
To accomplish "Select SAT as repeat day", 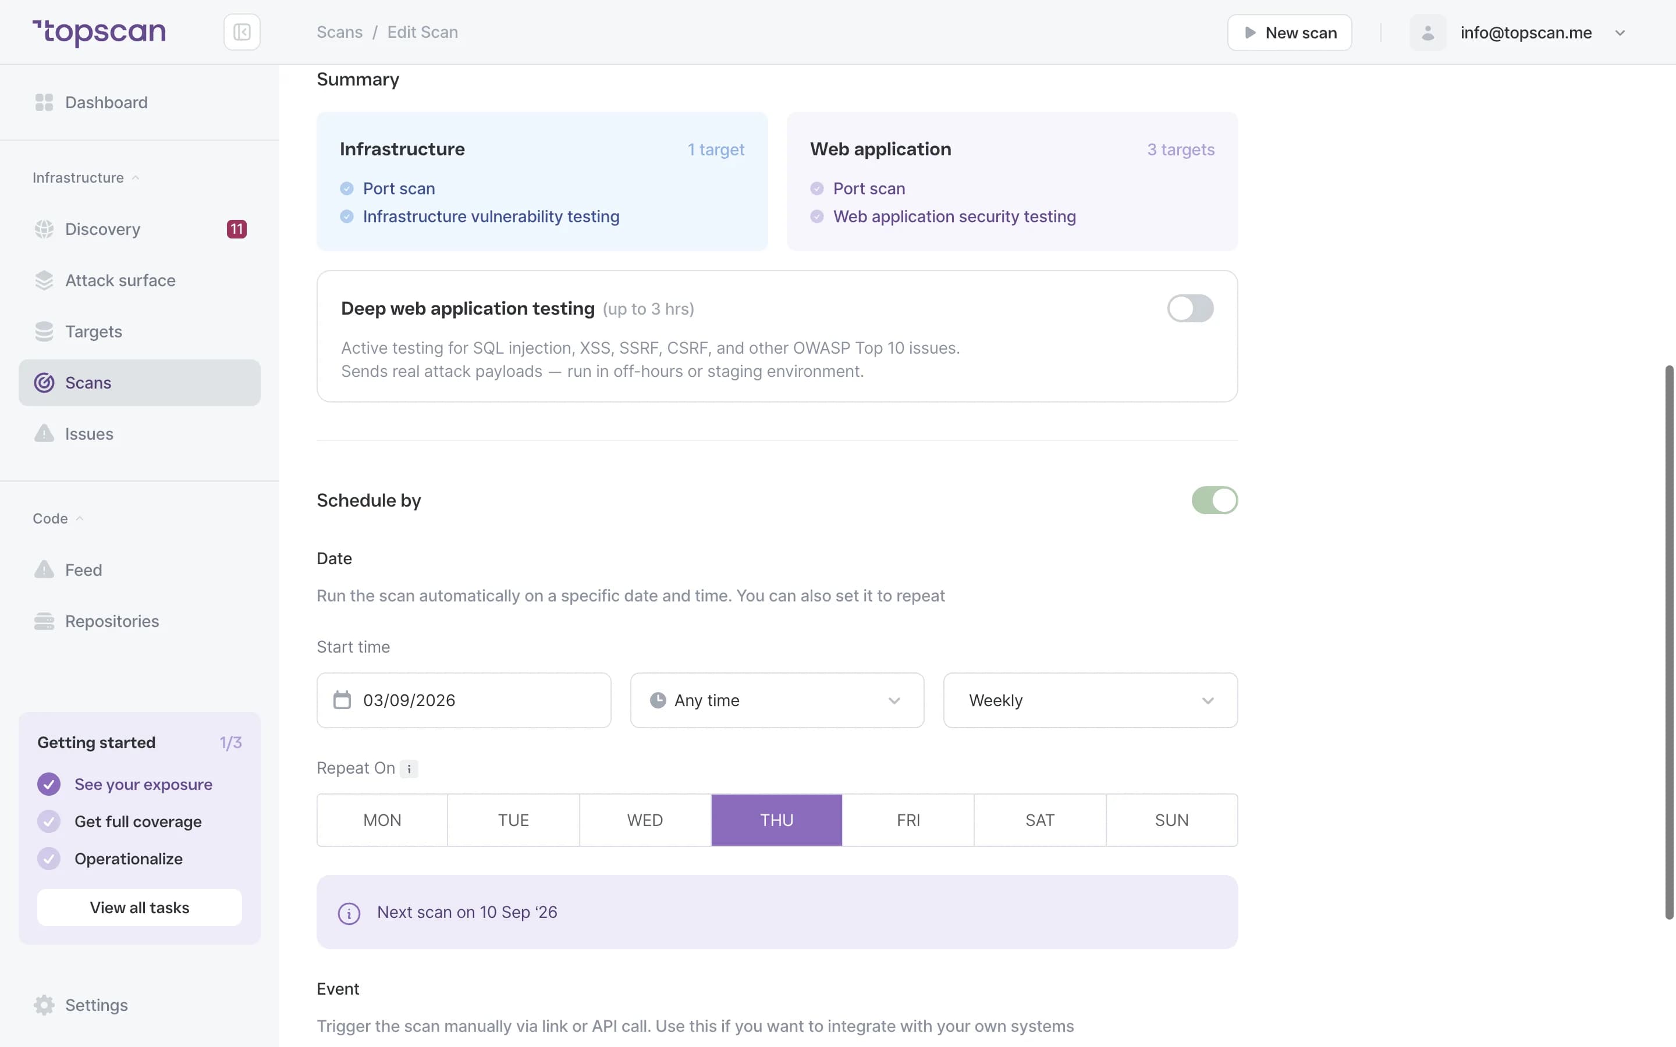I will [1039, 820].
